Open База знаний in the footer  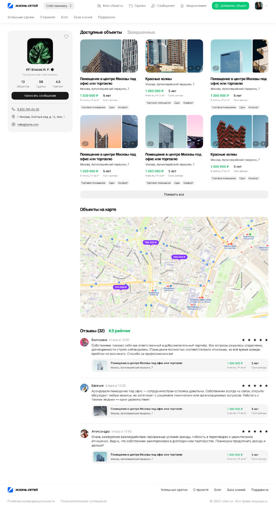point(236,490)
